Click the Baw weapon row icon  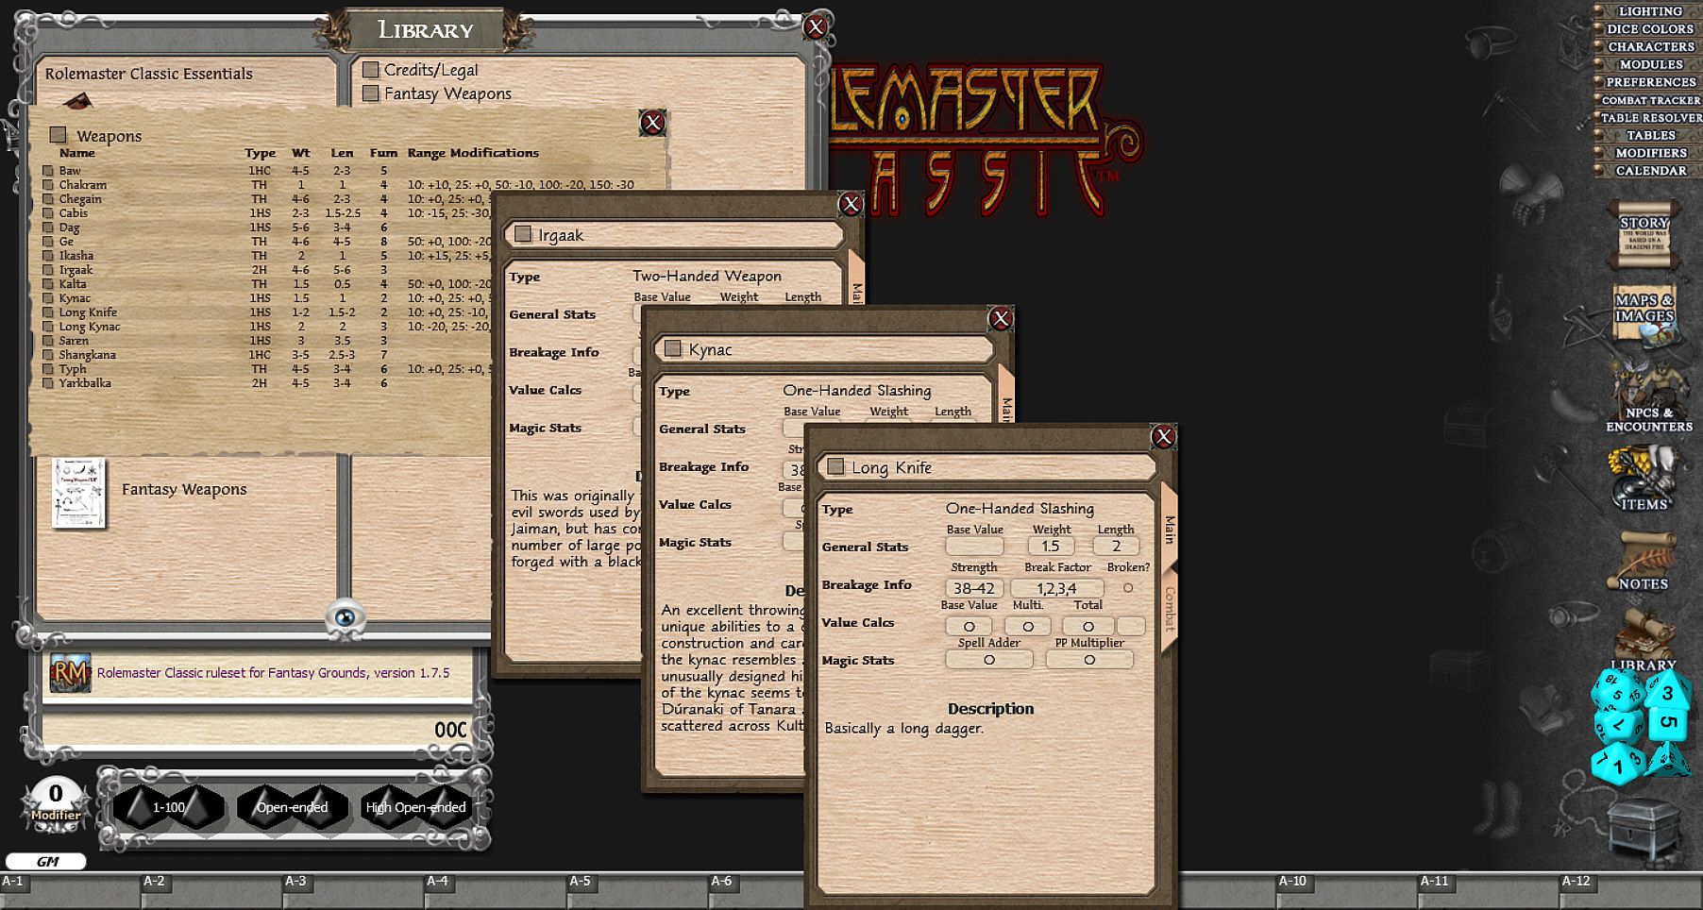click(48, 171)
